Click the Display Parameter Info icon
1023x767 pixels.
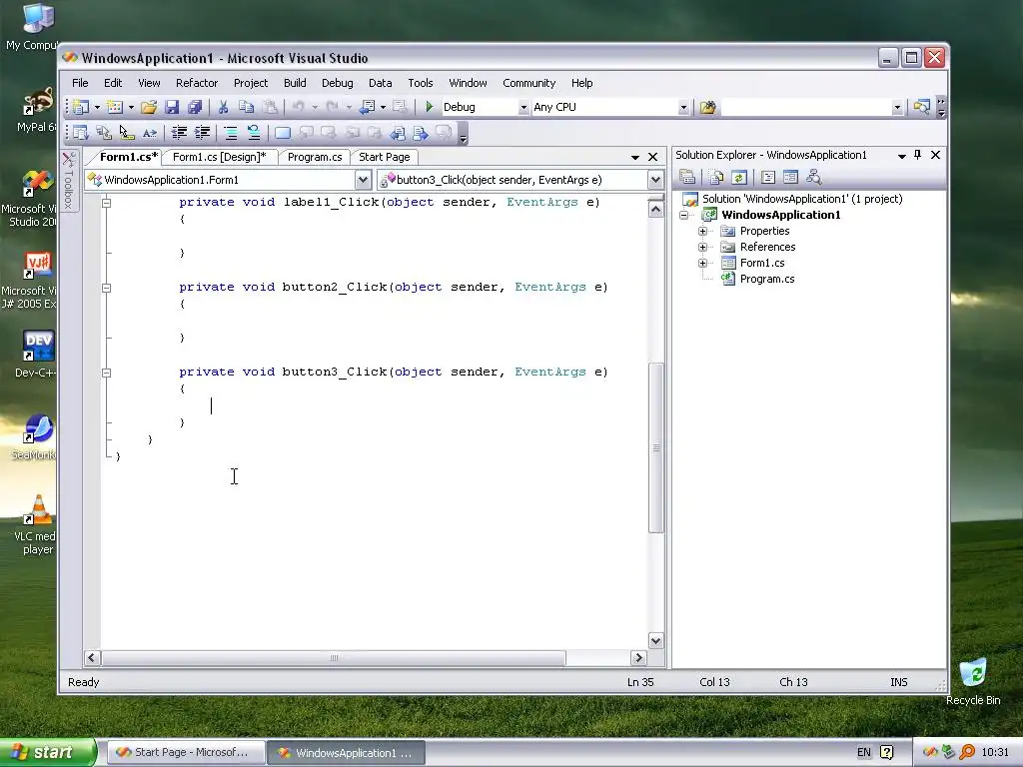point(104,133)
